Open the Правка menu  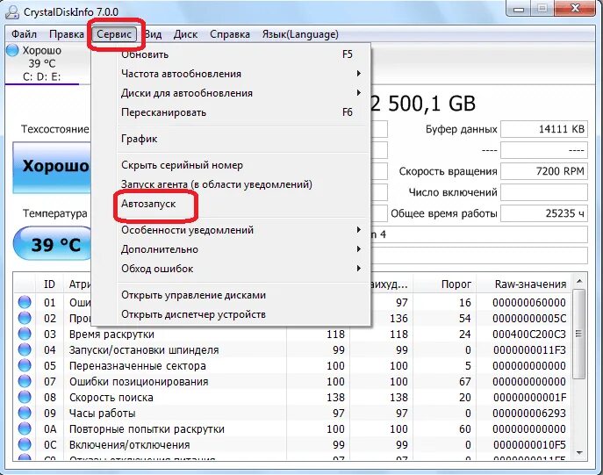67,34
